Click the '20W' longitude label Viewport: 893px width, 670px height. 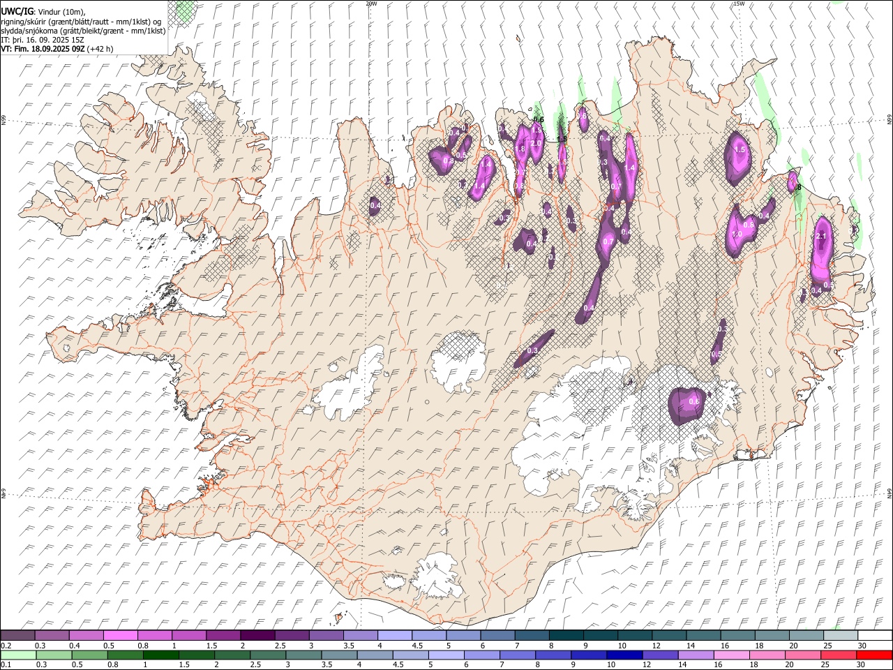(371, 3)
